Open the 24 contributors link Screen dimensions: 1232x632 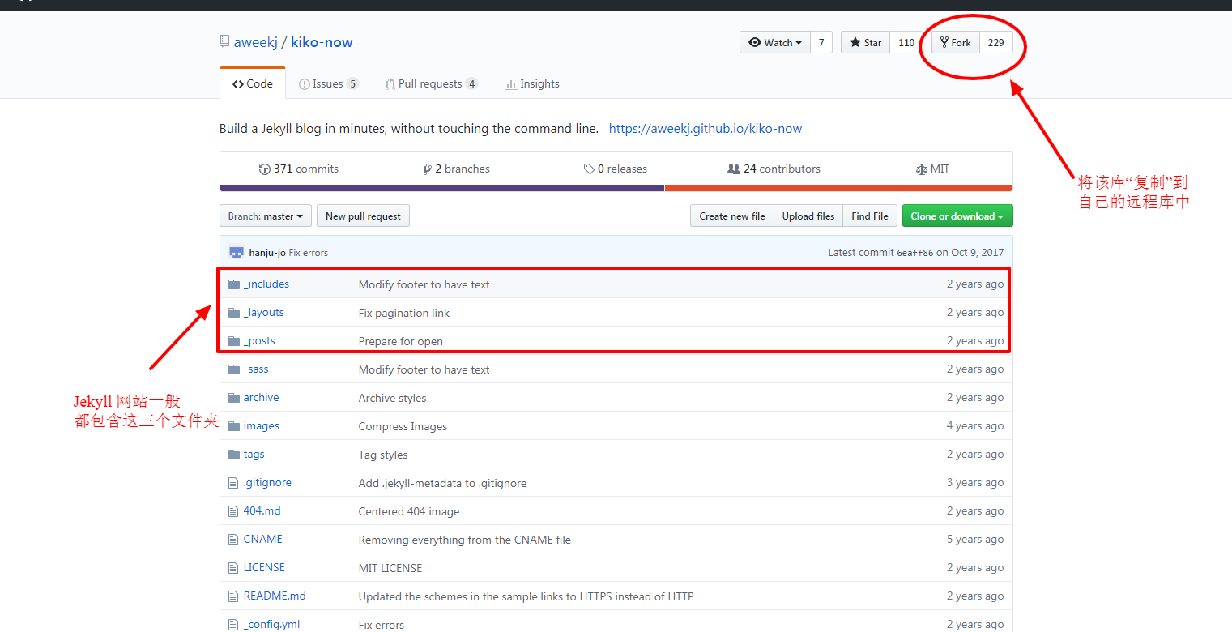pos(774,169)
